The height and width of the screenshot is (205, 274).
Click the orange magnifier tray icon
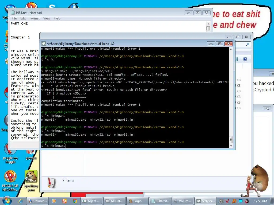tap(234, 201)
